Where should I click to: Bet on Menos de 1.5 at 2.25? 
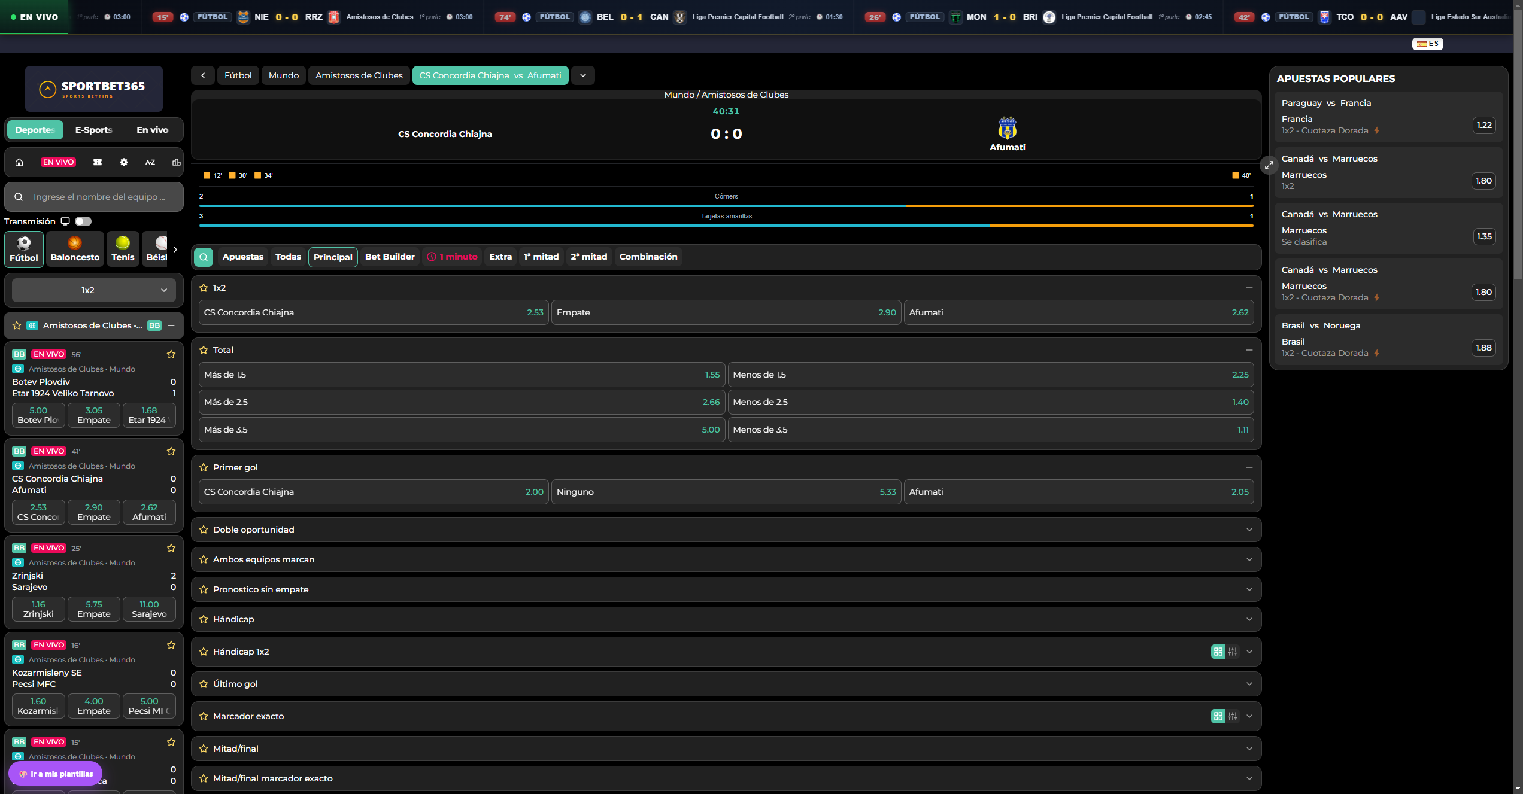pyautogui.click(x=991, y=375)
